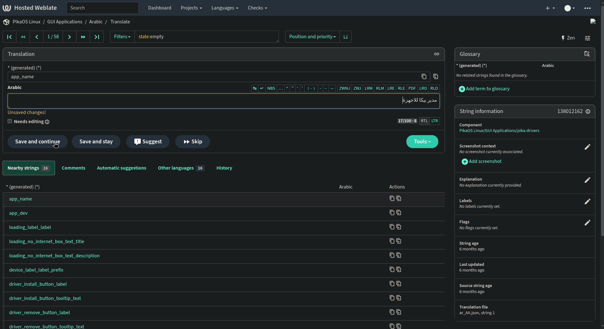Open pika-drivers component link
Screen dimensions: 604x329
coord(499,130)
